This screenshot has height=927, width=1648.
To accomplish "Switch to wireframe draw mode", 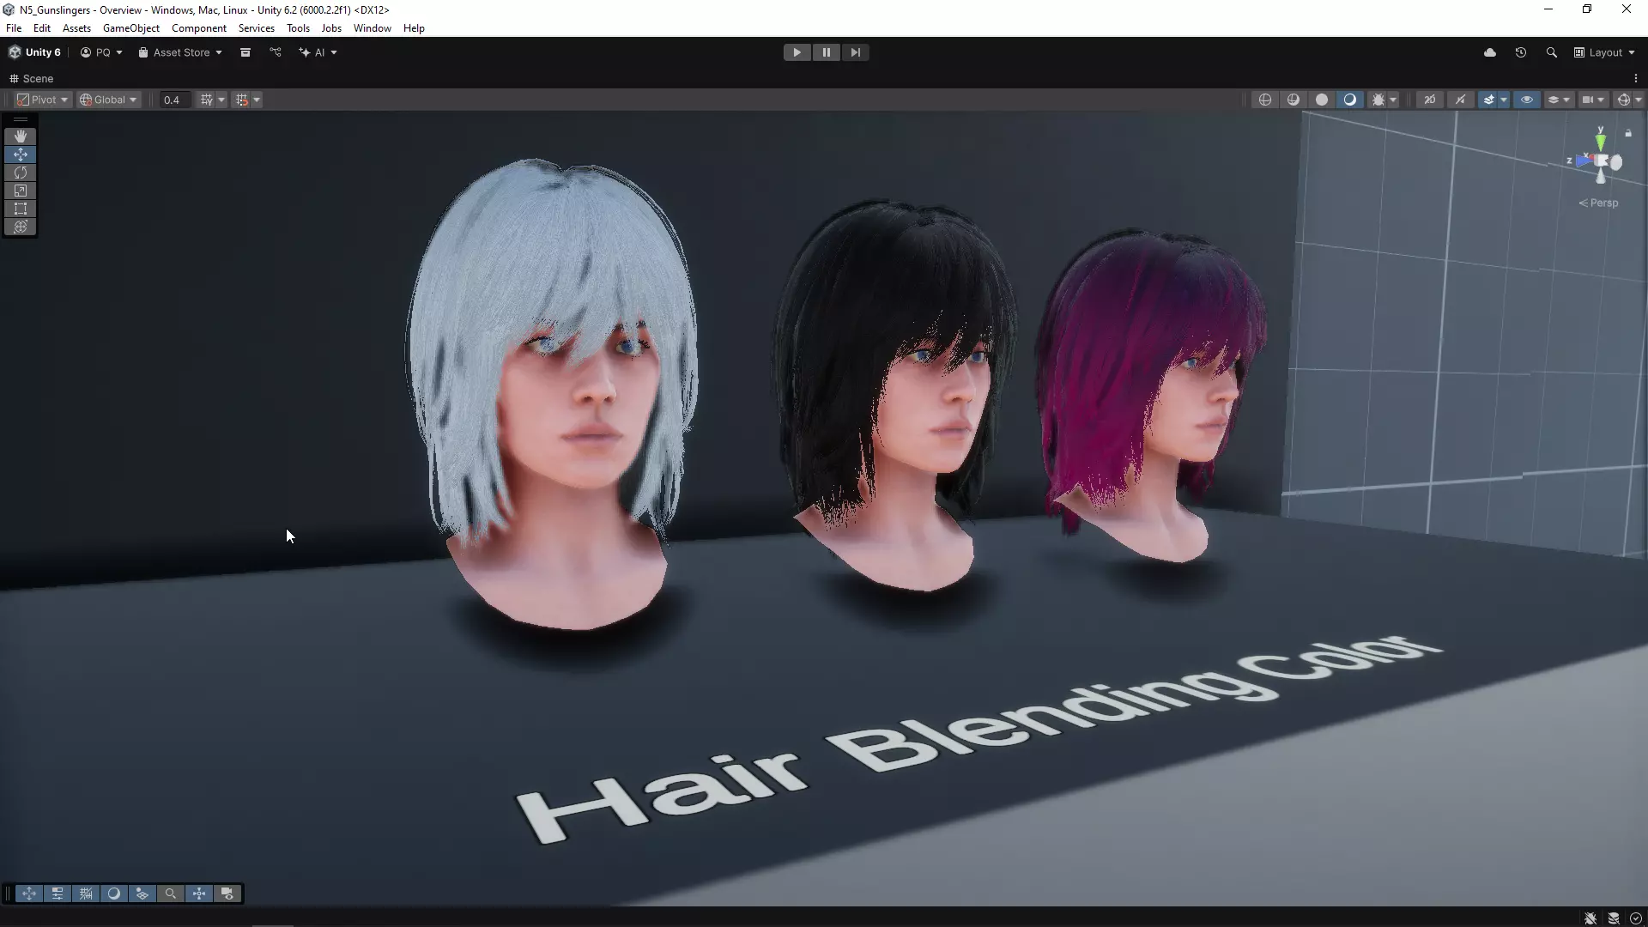I will click(x=1265, y=100).
